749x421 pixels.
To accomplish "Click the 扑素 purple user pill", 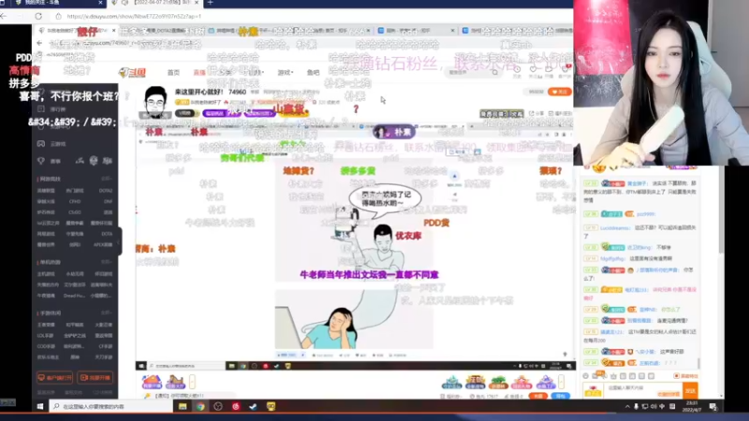I will point(394,132).
